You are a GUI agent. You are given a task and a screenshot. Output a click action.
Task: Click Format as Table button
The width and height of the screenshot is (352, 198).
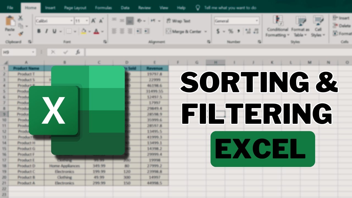300,26
